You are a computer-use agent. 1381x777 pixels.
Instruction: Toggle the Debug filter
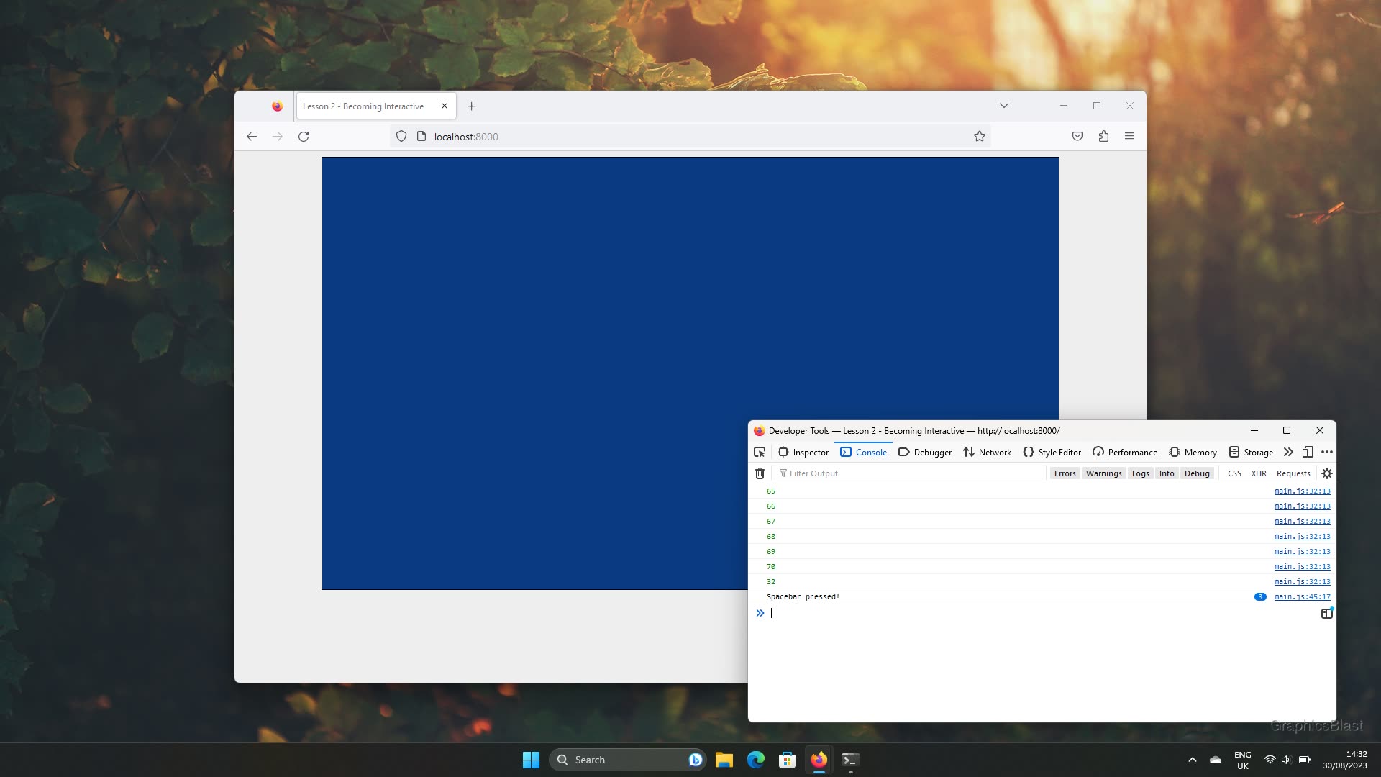click(1197, 473)
